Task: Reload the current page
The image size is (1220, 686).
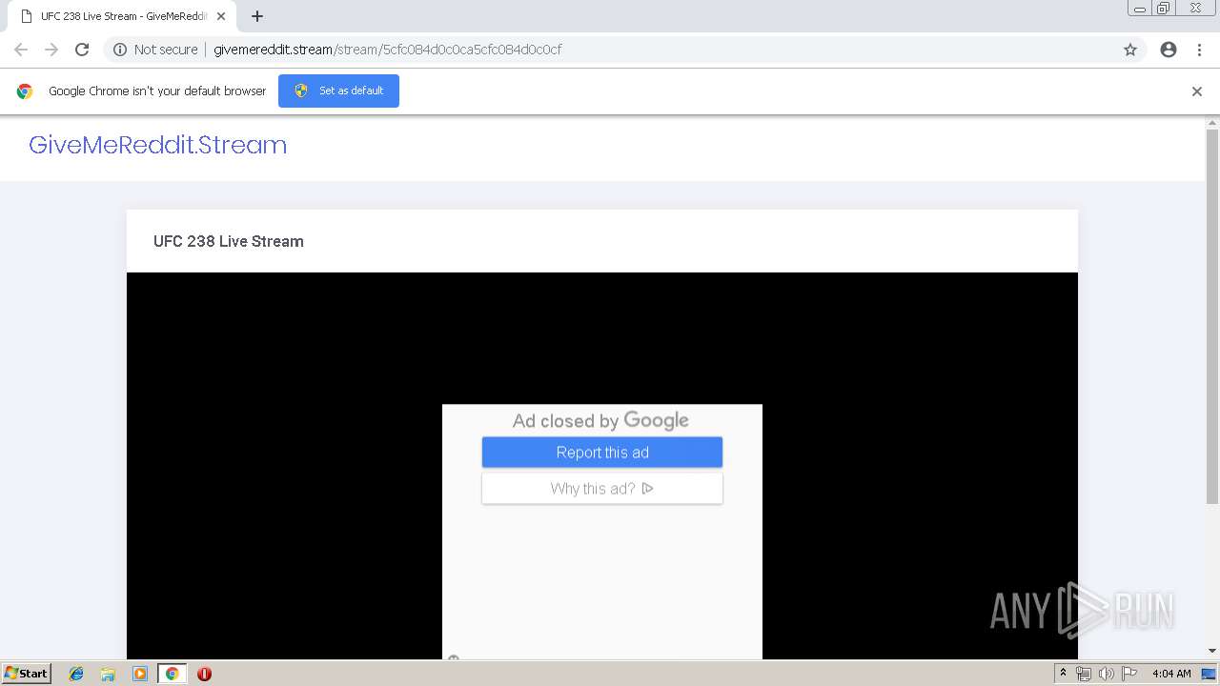Action: tap(82, 50)
